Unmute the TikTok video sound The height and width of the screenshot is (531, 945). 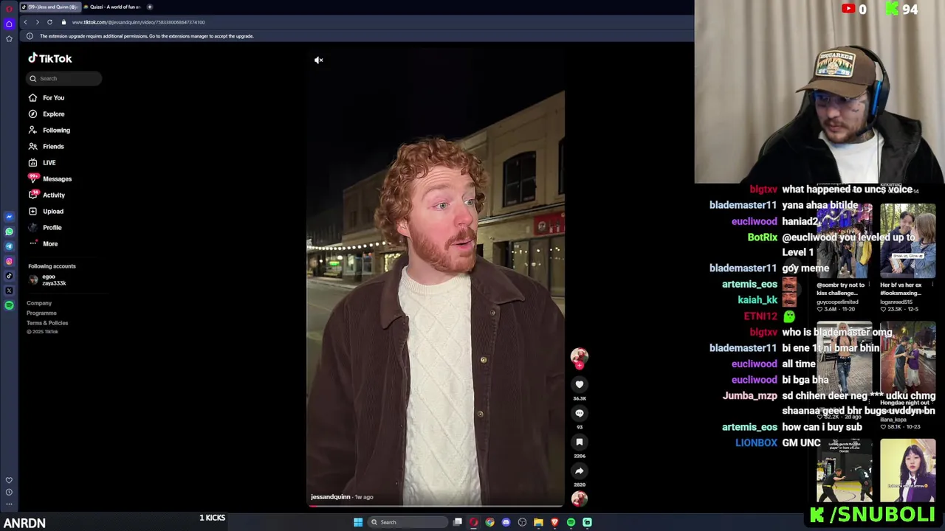318,60
